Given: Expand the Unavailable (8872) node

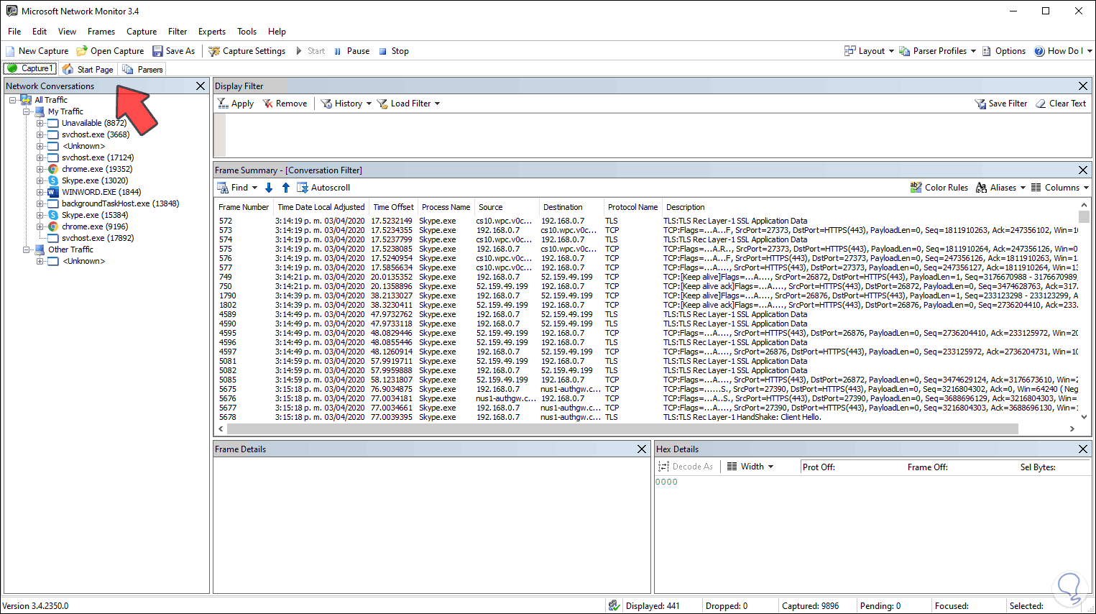Looking at the screenshot, I should [40, 123].
